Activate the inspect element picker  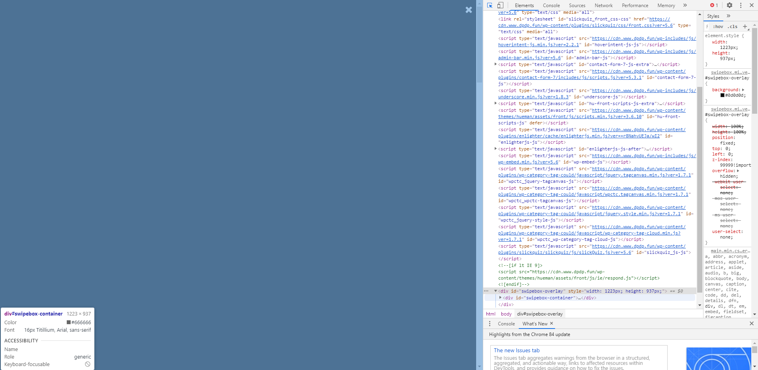pos(490,5)
